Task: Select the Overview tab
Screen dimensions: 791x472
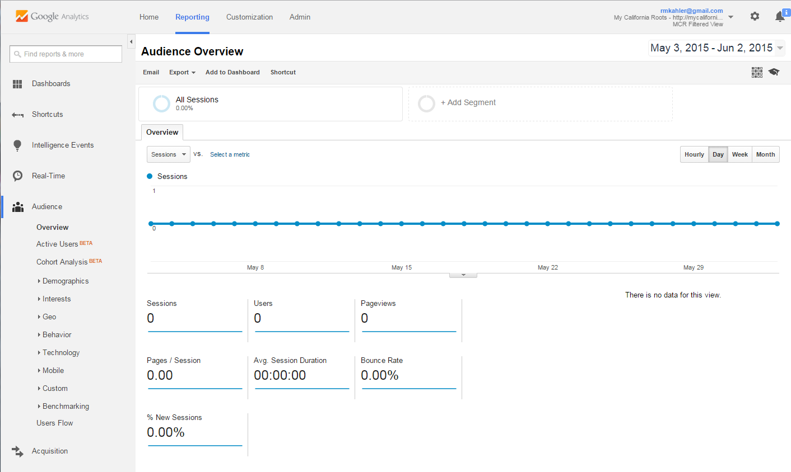Action: coord(162,132)
